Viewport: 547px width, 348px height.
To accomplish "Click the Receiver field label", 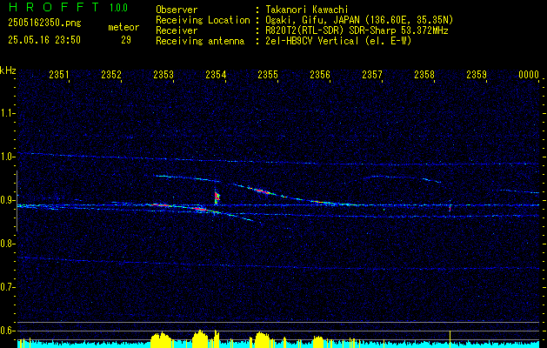I will [177, 30].
